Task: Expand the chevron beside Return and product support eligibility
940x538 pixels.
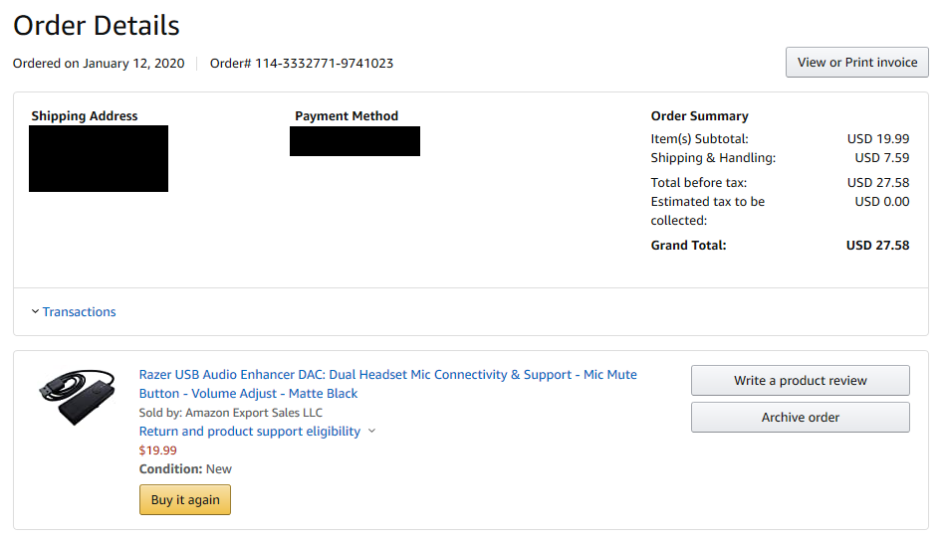Action: tap(371, 431)
